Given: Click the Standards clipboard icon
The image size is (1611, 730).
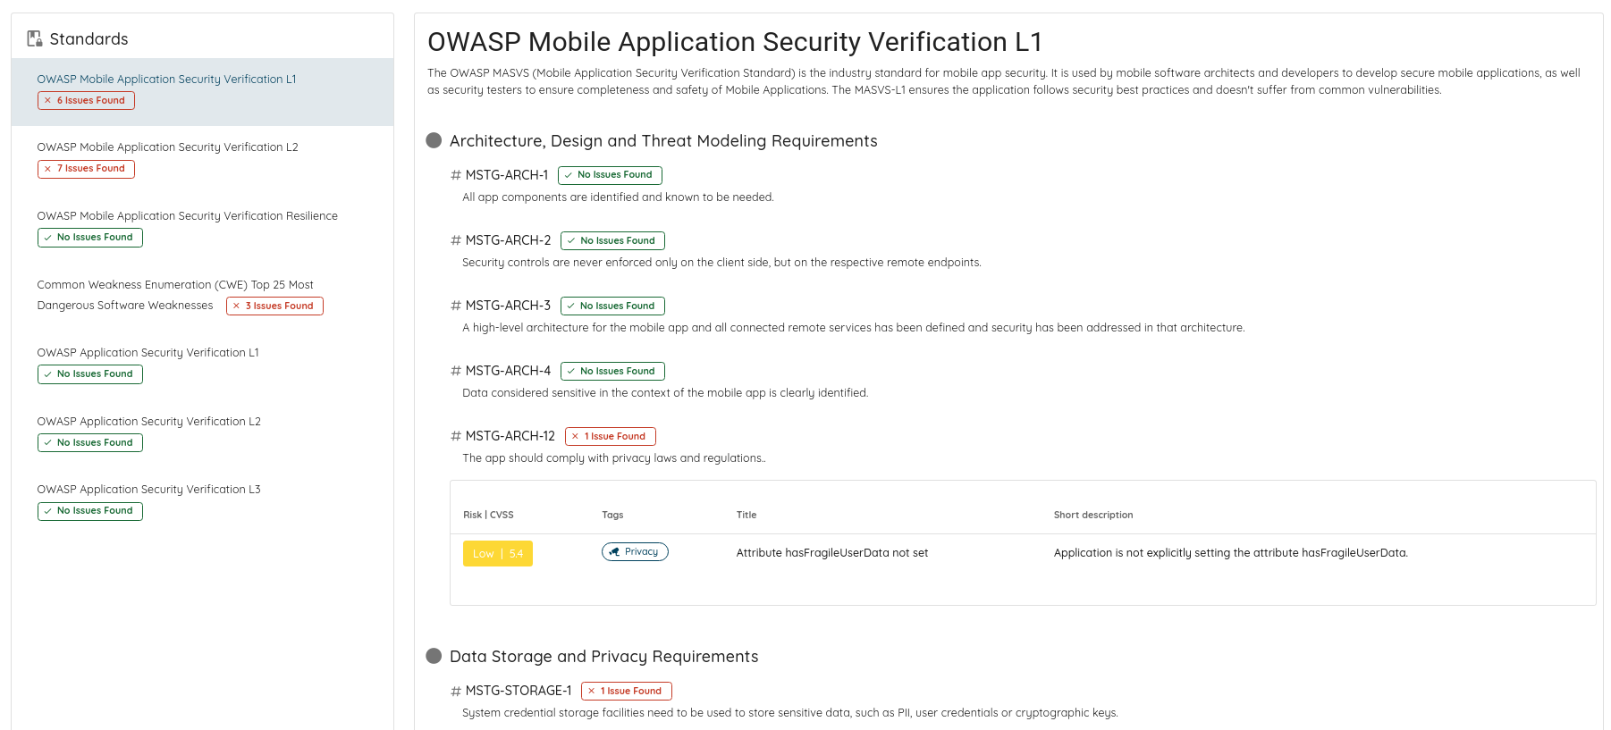Looking at the screenshot, I should point(35,38).
